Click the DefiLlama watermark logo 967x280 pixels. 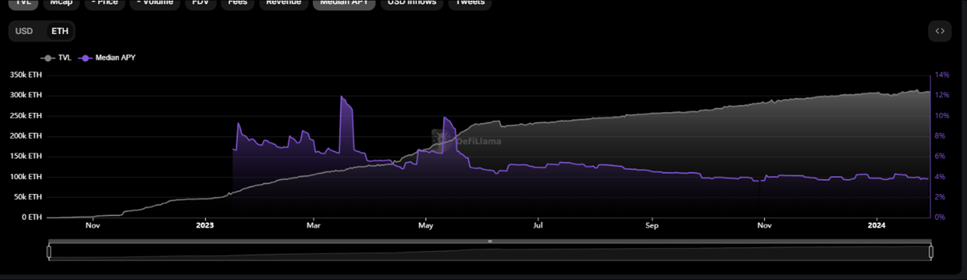click(440, 138)
